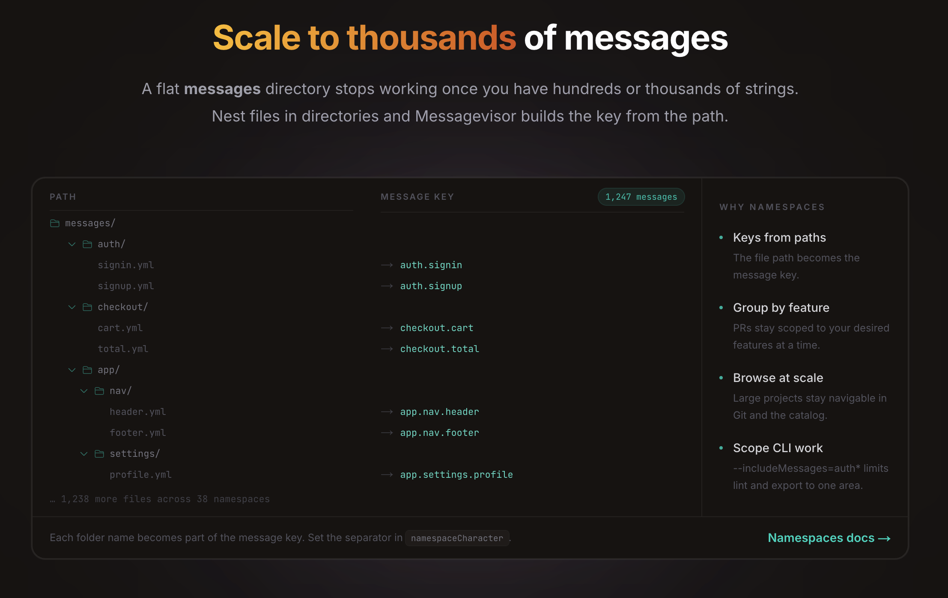This screenshot has height=598, width=948.
Task: Click the nav/ folder label
Action: point(121,391)
